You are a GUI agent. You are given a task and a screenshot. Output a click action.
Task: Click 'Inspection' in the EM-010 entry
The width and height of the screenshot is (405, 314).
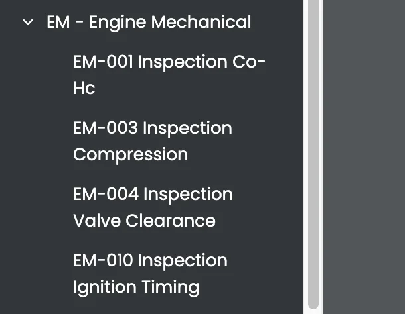(x=185, y=260)
